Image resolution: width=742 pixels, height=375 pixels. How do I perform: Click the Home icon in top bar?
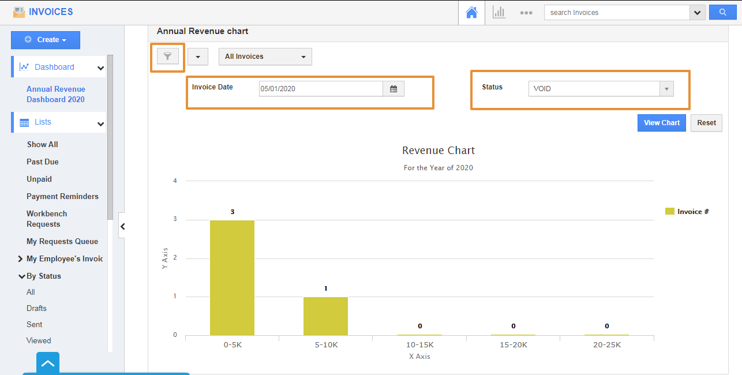[x=471, y=12]
